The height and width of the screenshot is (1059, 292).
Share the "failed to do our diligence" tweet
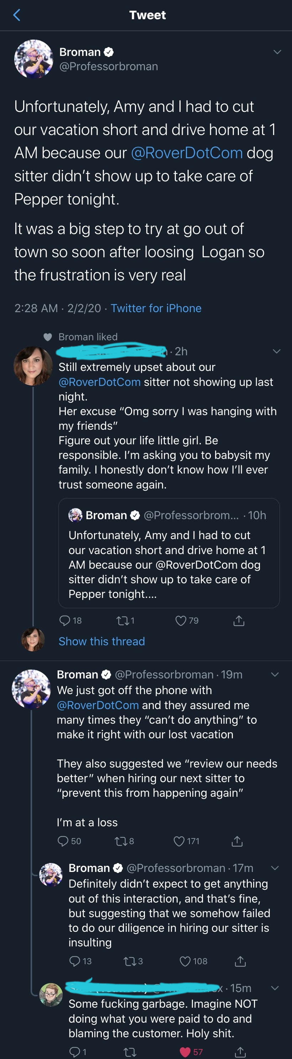(240, 961)
